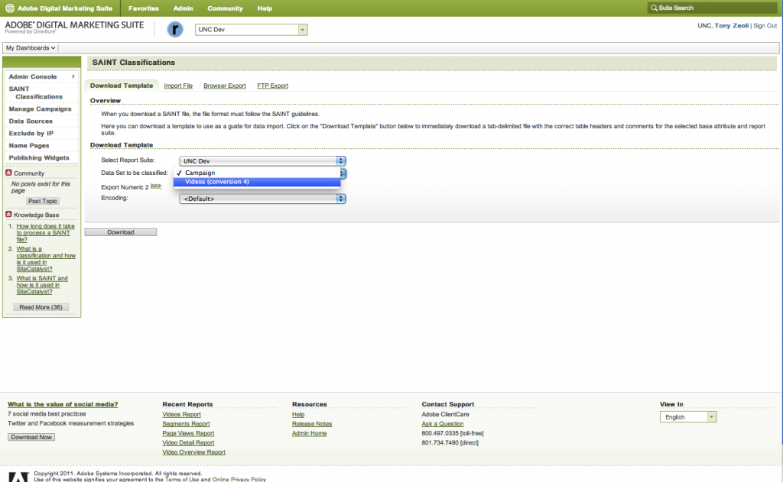Switch to the Download Template tab

[122, 86]
